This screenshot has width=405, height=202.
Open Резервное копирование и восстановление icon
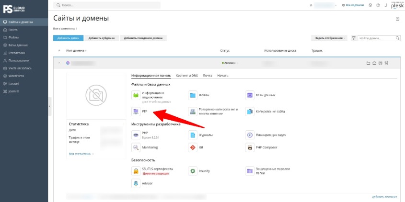pyautogui.click(x=192, y=112)
